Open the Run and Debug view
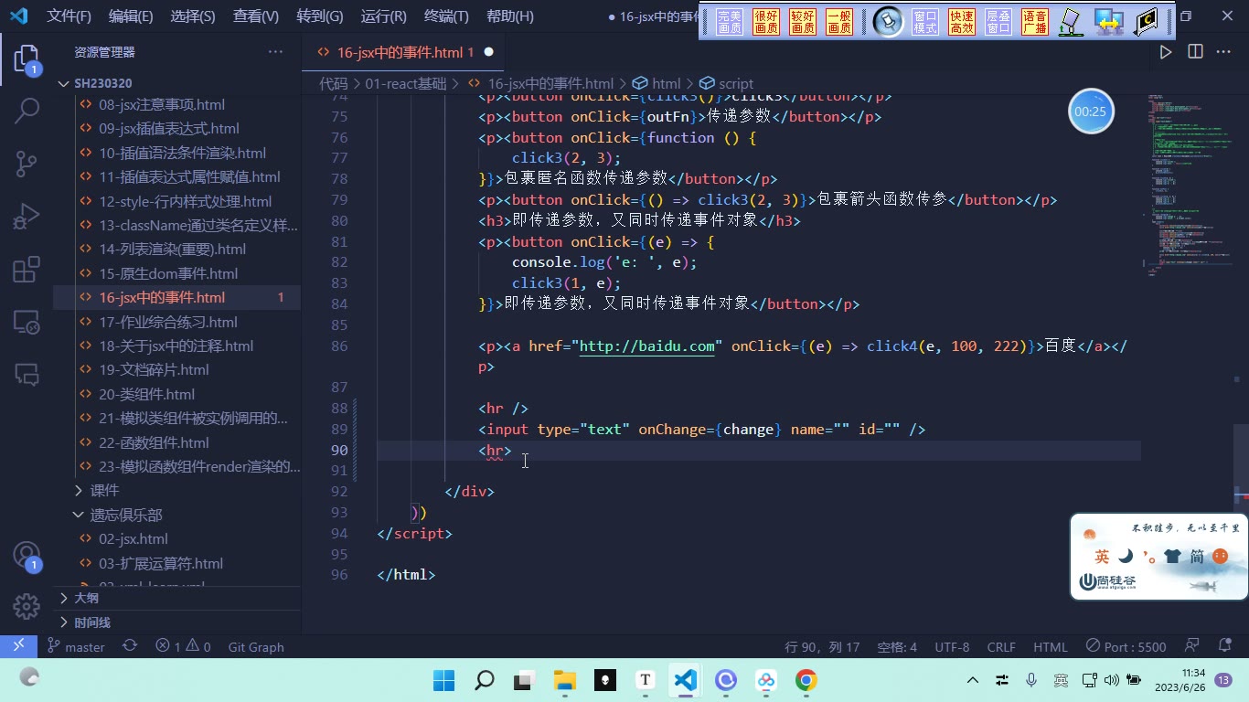The width and height of the screenshot is (1249, 702). (x=27, y=217)
